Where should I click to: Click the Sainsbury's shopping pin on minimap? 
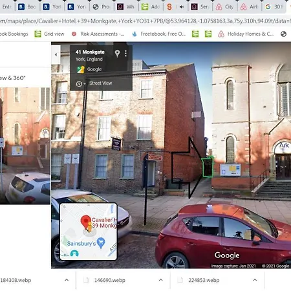[101, 242]
